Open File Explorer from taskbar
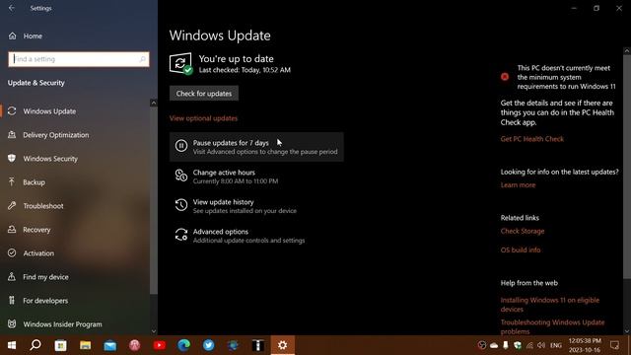Screen dimensions: 631x355 click(85, 345)
